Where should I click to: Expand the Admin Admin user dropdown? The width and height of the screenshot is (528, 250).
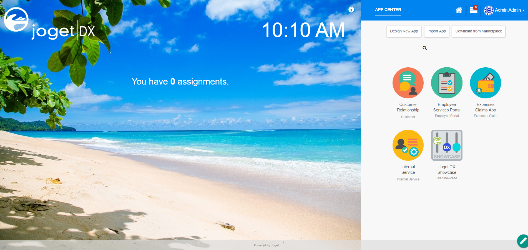pos(504,10)
